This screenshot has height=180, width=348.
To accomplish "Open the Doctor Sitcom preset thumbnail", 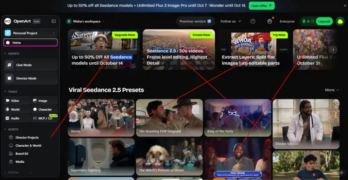I will 306,124.
